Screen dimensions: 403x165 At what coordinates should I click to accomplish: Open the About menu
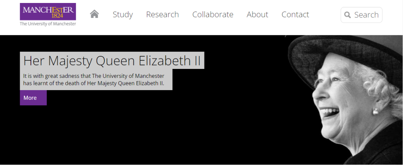coord(257,15)
